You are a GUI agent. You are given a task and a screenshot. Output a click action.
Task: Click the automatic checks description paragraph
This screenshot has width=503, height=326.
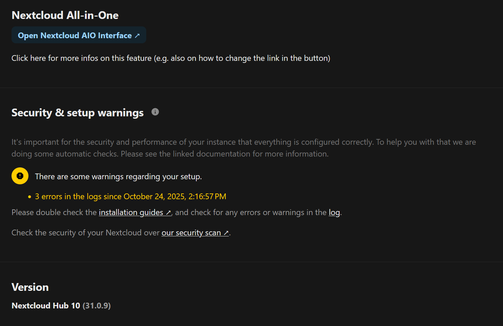point(243,148)
